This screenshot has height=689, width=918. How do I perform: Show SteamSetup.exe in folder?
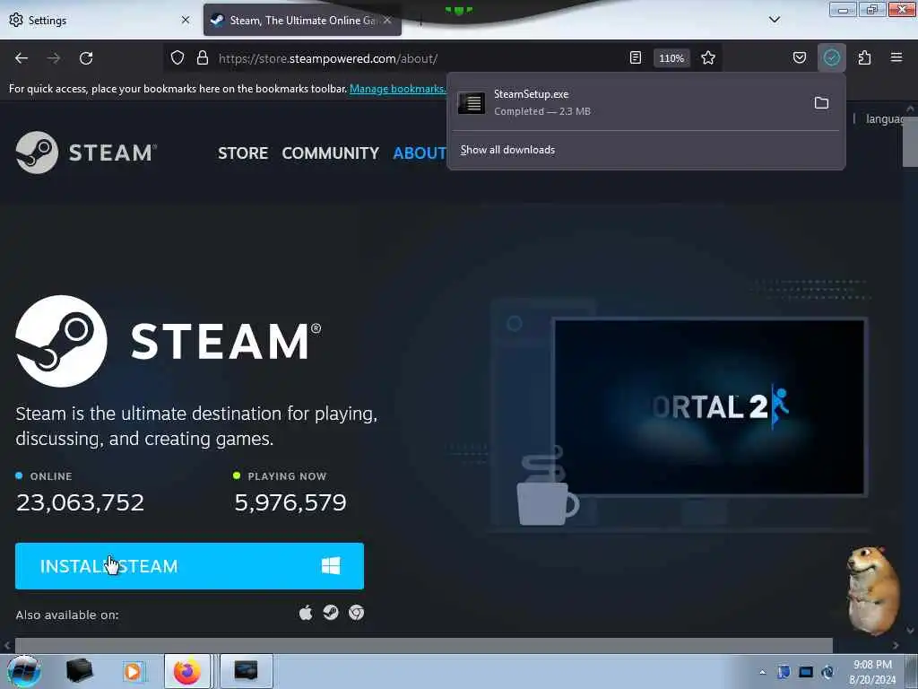point(821,103)
